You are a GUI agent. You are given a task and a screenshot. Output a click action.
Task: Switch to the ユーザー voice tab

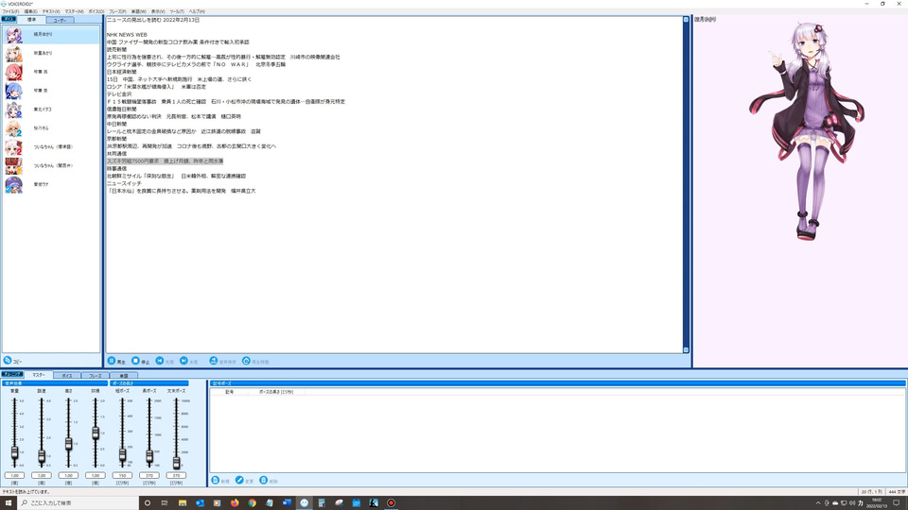pyautogui.click(x=60, y=20)
